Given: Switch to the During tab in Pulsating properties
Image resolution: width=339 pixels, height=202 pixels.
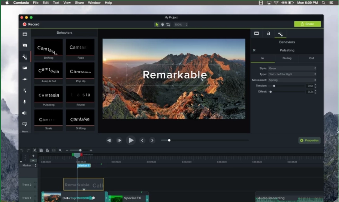Looking at the screenshot, I should (287, 58).
